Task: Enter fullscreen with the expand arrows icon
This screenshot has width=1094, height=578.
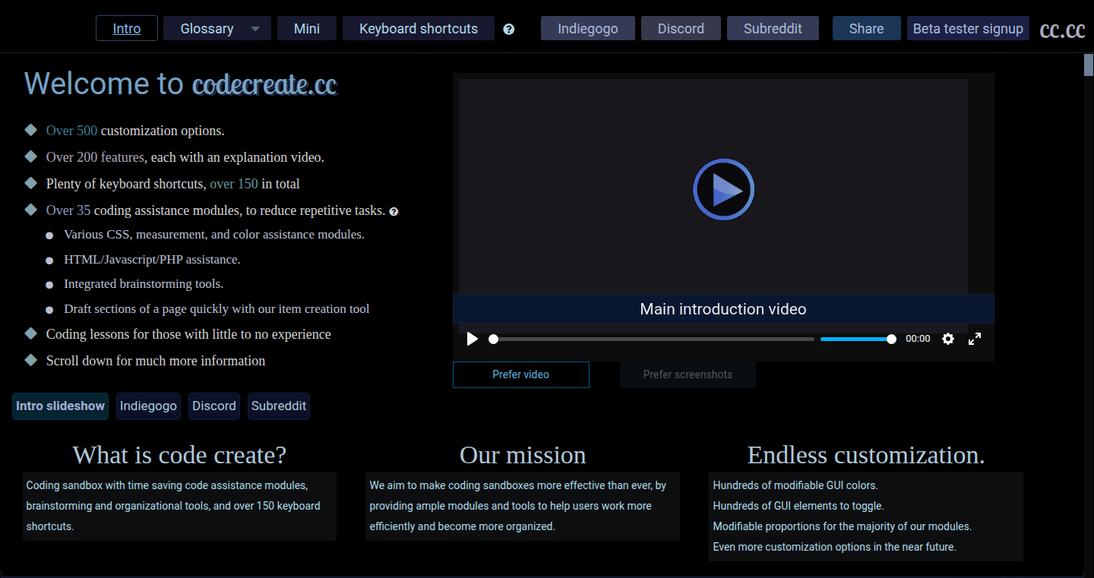Action: 975,339
